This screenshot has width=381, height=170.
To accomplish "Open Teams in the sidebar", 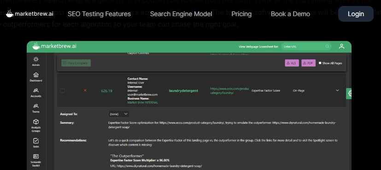I will (x=36, y=108).
